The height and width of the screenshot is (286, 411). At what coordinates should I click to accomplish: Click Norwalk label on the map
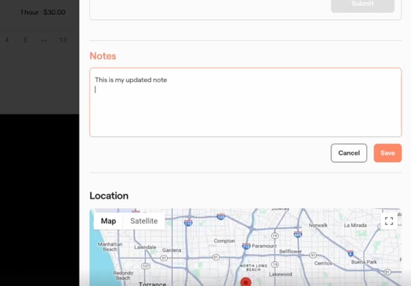pyautogui.click(x=319, y=224)
